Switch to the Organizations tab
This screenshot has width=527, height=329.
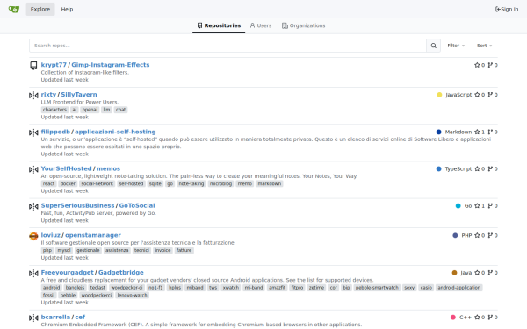coord(304,25)
